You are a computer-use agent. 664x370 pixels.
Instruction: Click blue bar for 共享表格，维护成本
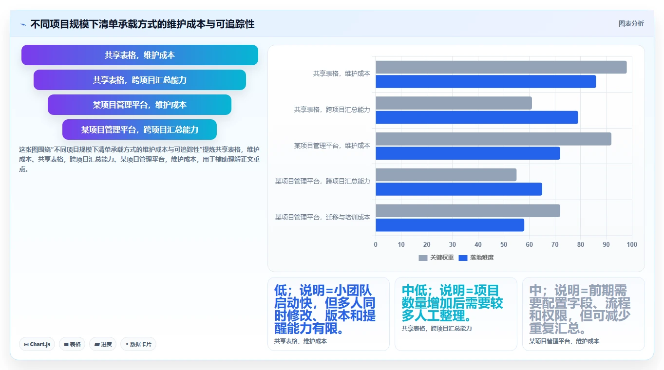(x=486, y=81)
